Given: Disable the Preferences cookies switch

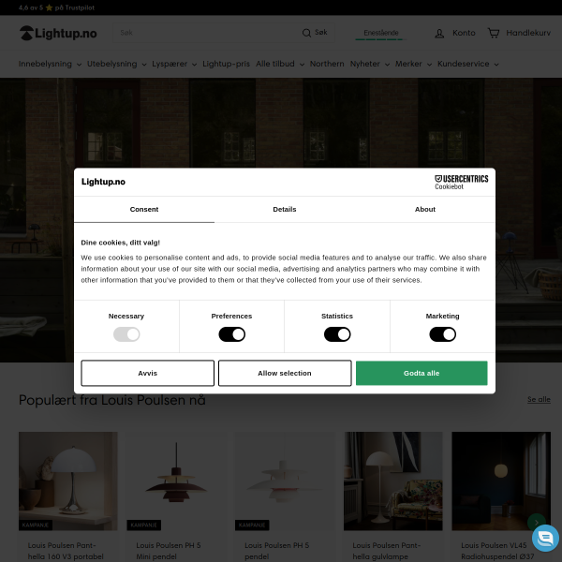Looking at the screenshot, I should [232, 334].
